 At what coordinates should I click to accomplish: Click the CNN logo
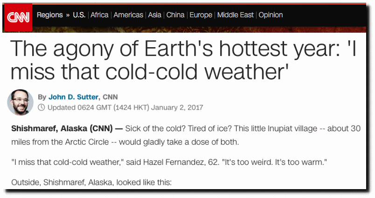[x=18, y=17]
